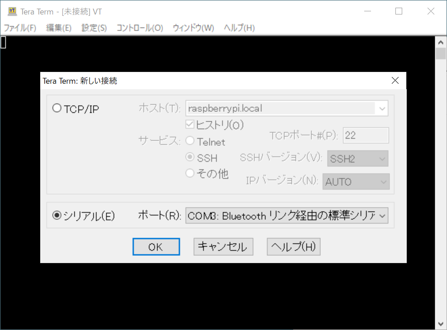Open the IP version dropdown showing AUTO
This screenshot has width=447, height=330.
(356, 182)
